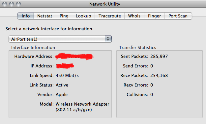The width and height of the screenshot is (206, 124).
Task: Open the Traceroute tab
Action: (110, 16)
